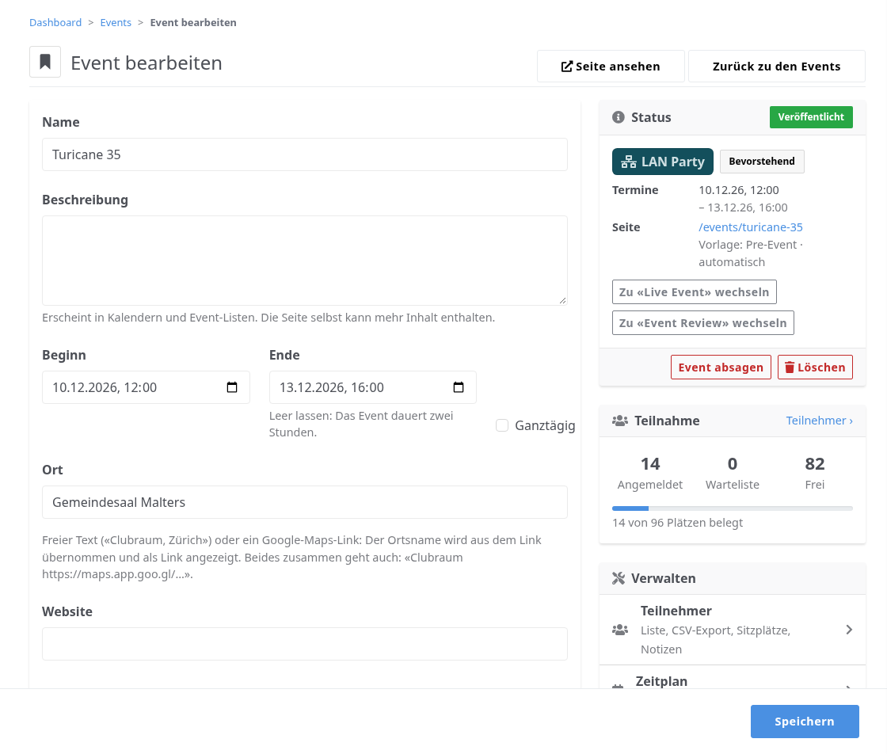This screenshot has height=754, width=887.
Task: Click the bookmark icon beside Event bearbeiten
Action: (x=45, y=62)
